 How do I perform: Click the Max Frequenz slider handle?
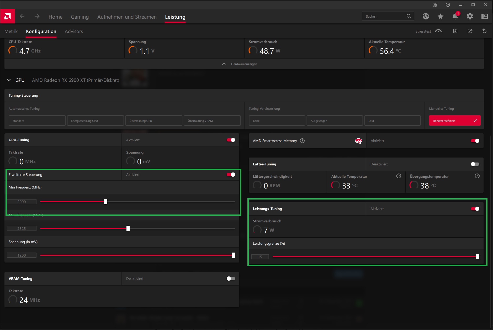pyautogui.click(x=128, y=228)
